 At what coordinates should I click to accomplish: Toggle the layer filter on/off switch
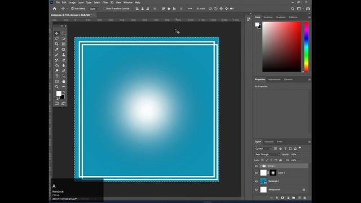pos(300,148)
